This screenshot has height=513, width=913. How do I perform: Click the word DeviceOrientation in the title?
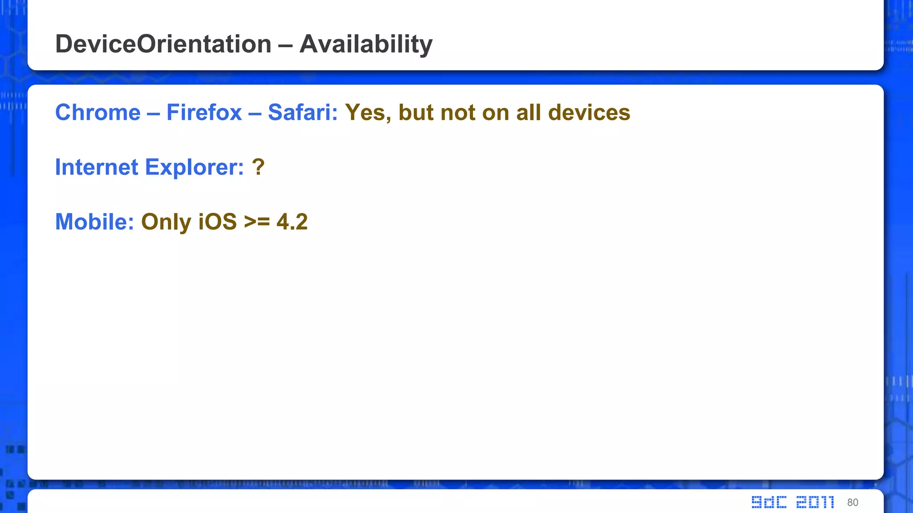click(x=164, y=44)
